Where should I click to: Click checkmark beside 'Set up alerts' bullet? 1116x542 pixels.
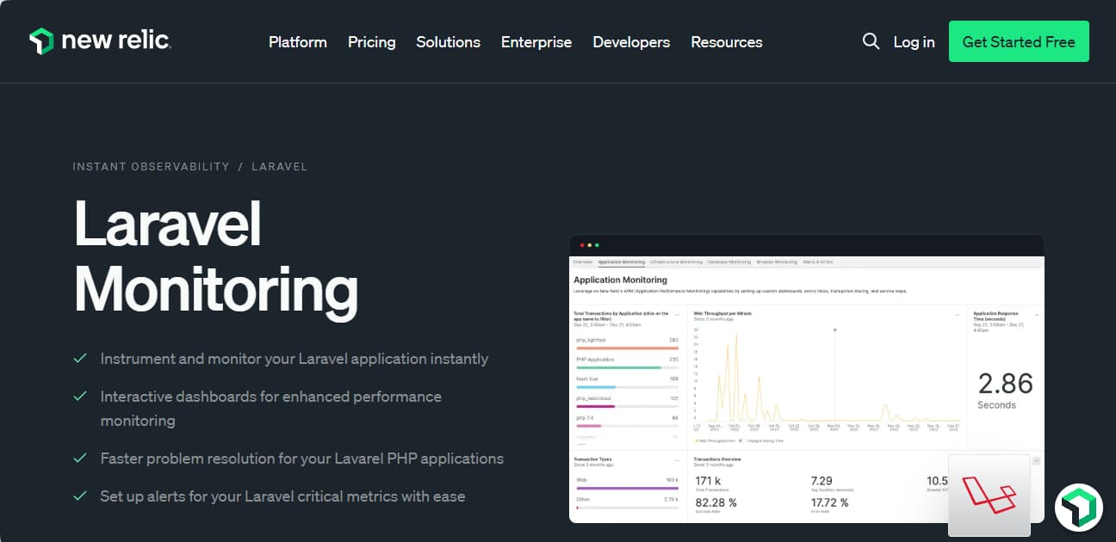pyautogui.click(x=80, y=496)
